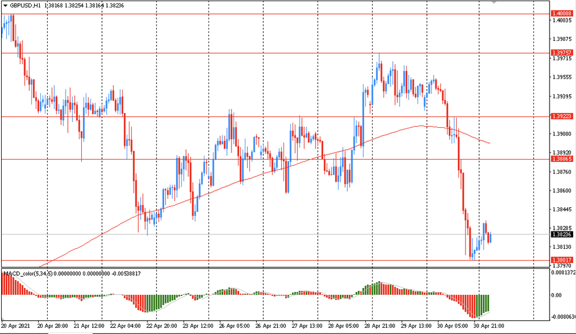Click the 1.39395 price axis value
Viewport: 576px width, 334px height.
pyautogui.click(x=562, y=96)
